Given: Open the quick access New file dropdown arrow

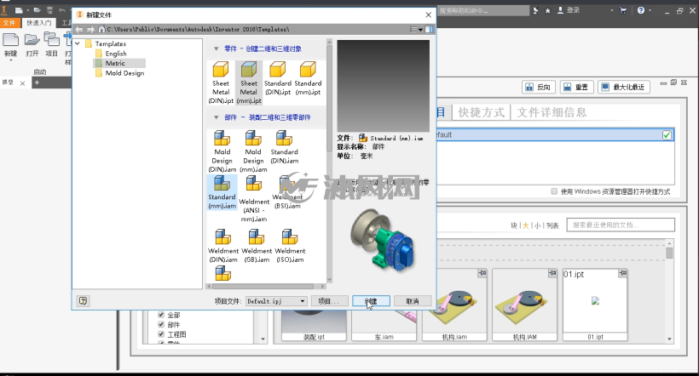Looking at the screenshot, I should (27, 10).
